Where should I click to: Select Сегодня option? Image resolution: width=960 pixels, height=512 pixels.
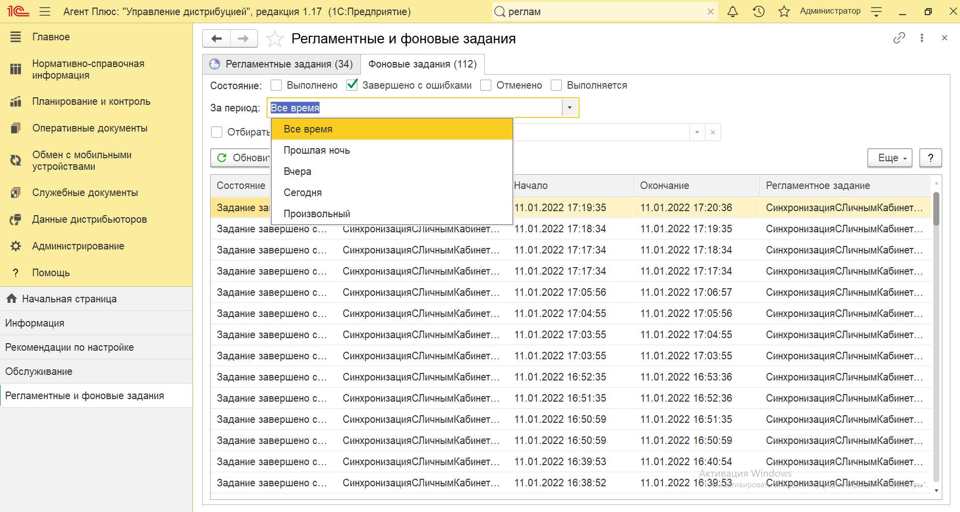(x=392, y=193)
